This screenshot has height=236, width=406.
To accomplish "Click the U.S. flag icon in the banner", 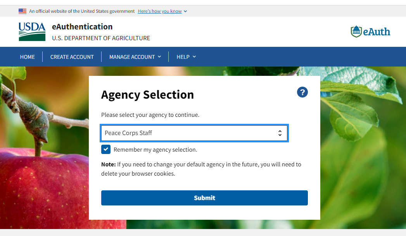I will (x=22, y=11).
